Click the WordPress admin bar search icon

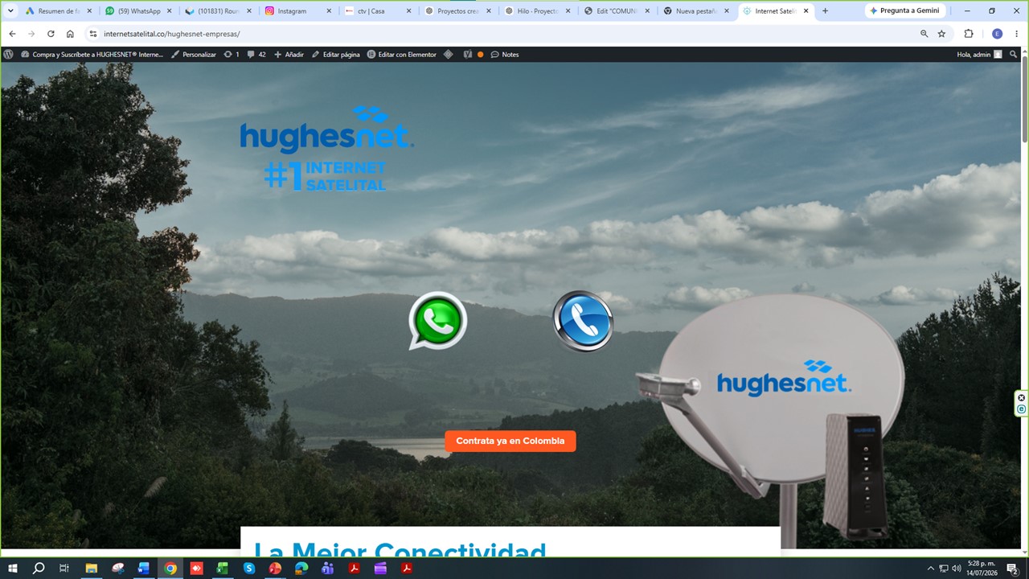pos(1014,55)
